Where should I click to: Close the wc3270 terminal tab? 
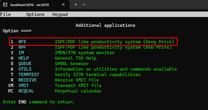[x=63, y=5]
